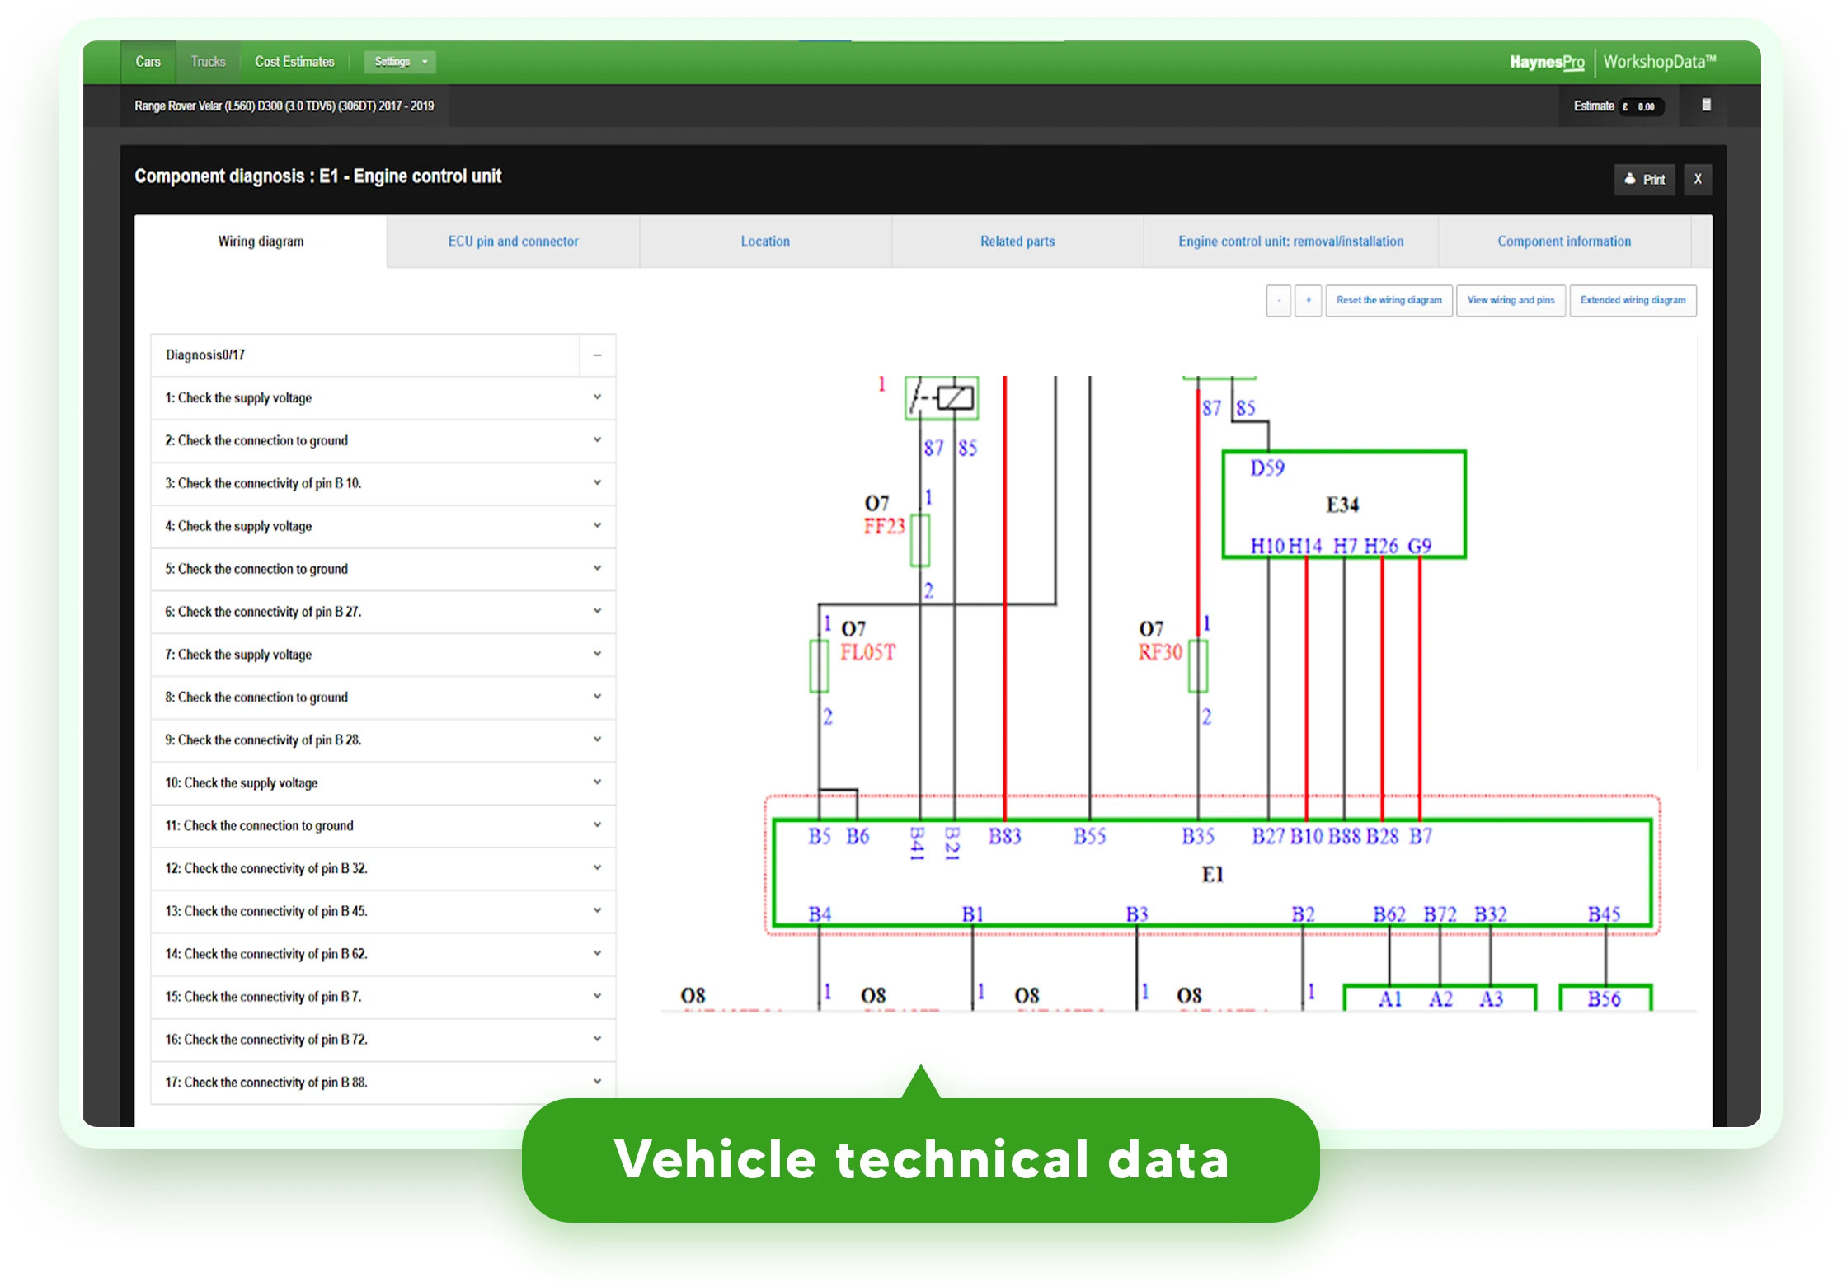Expand step 16 connectivity of pin B 72
The image size is (1842, 1287).
pyautogui.click(x=383, y=1040)
